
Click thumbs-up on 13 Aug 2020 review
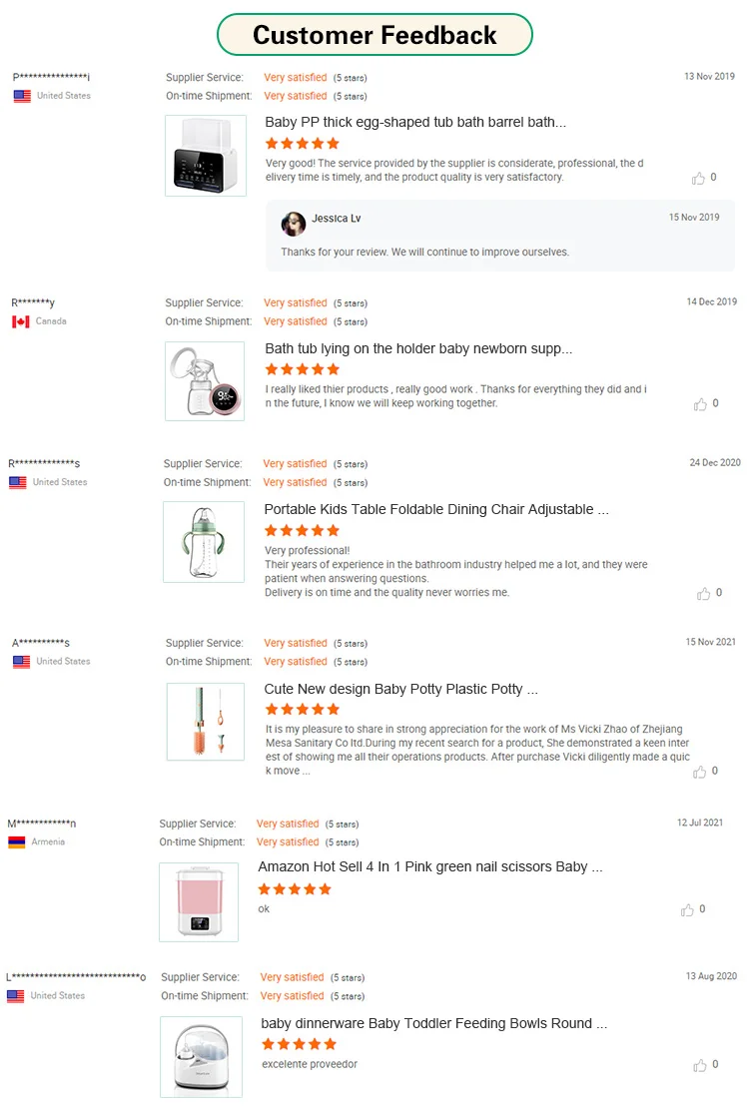point(699,1066)
